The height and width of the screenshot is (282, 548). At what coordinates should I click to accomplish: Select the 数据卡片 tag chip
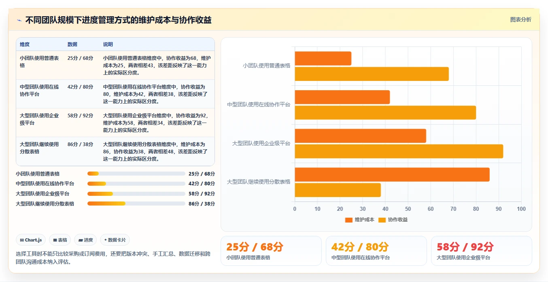(115, 240)
